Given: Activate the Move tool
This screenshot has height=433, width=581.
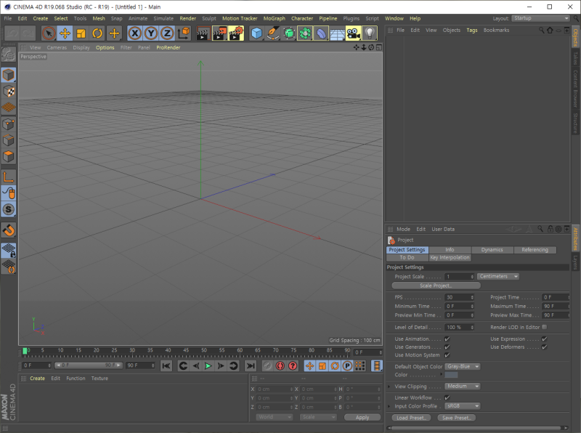Looking at the screenshot, I should click(65, 33).
